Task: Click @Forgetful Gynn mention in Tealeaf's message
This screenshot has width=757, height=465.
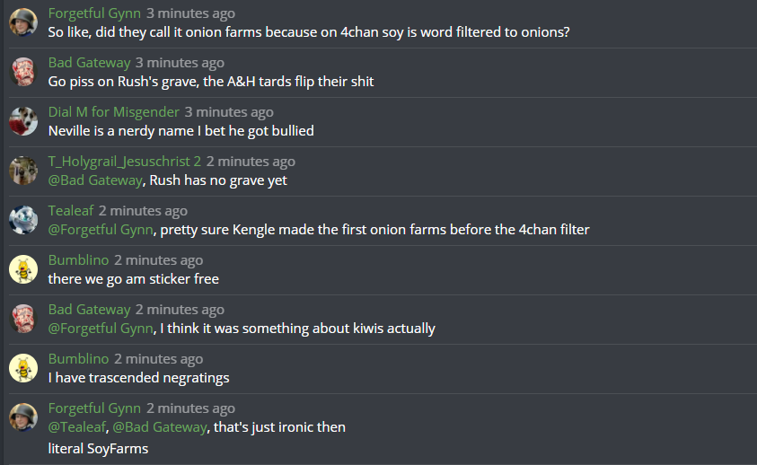Action: tap(101, 229)
